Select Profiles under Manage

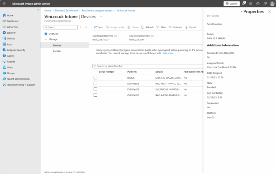pyautogui.click(x=57, y=51)
